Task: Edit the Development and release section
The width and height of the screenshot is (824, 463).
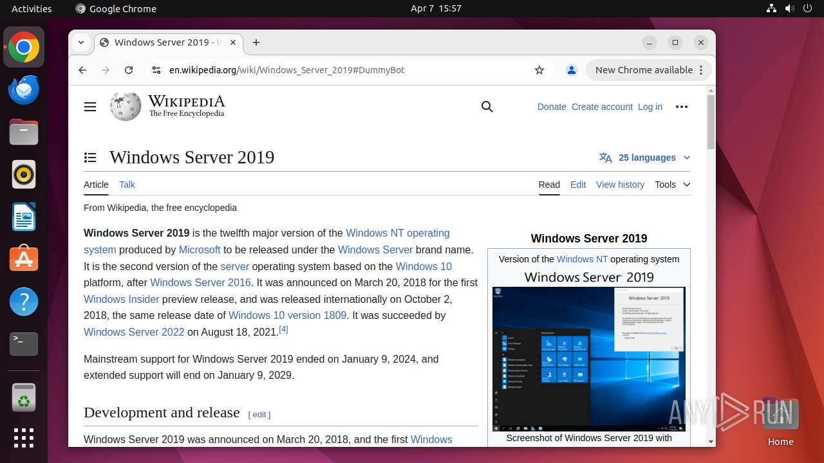Action: coord(259,415)
